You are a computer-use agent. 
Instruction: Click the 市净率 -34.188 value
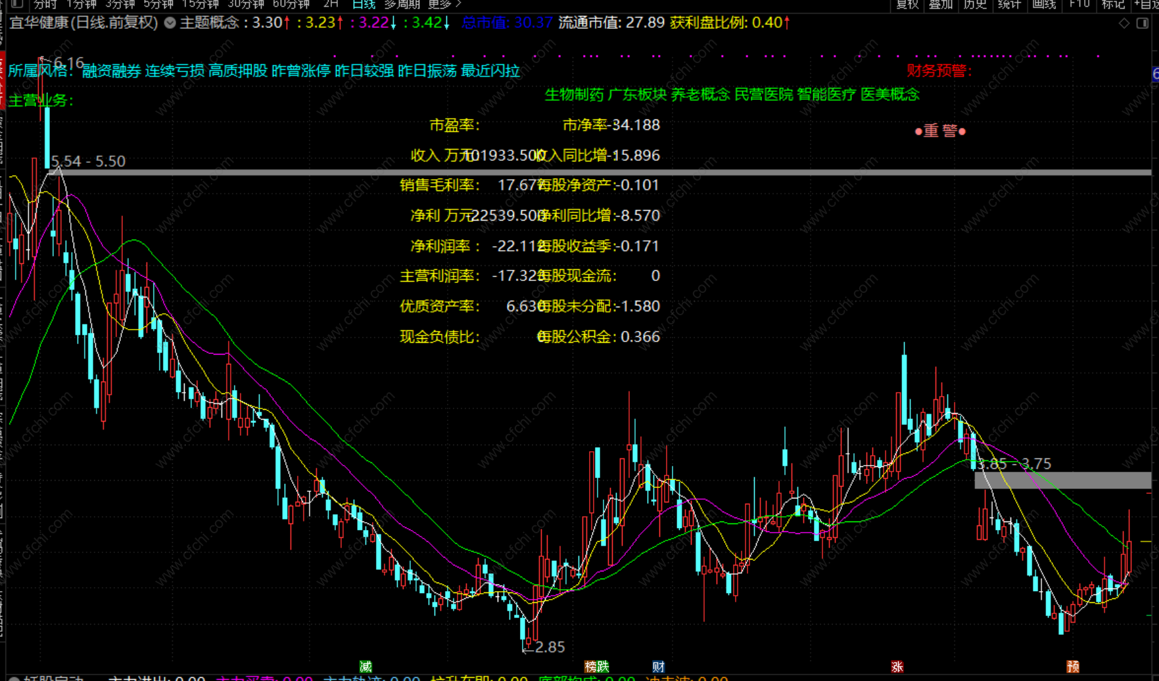[611, 125]
